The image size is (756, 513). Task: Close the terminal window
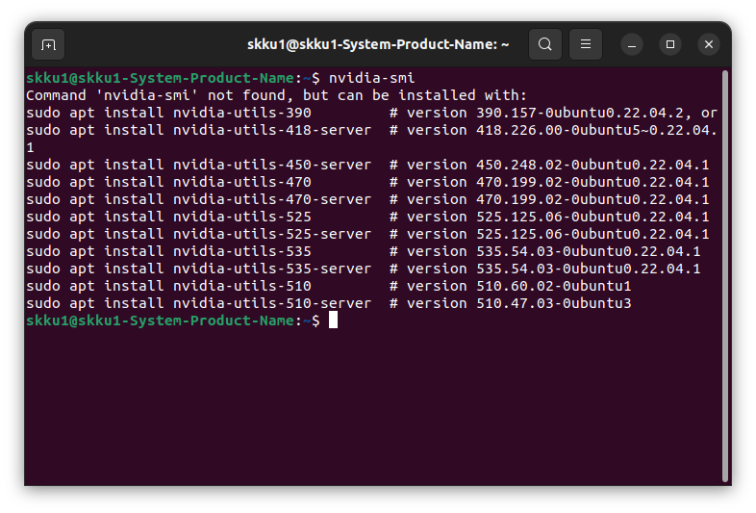(x=709, y=45)
